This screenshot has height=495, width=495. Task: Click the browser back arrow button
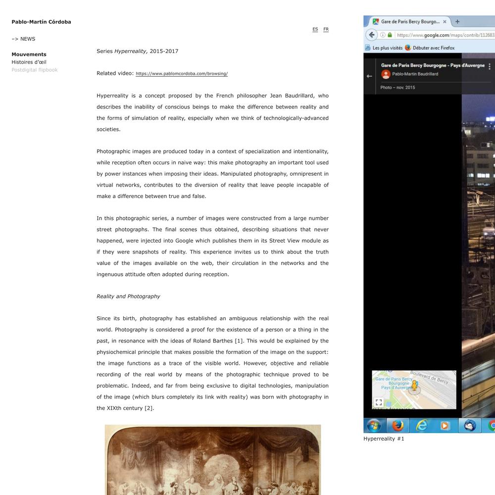(372, 35)
